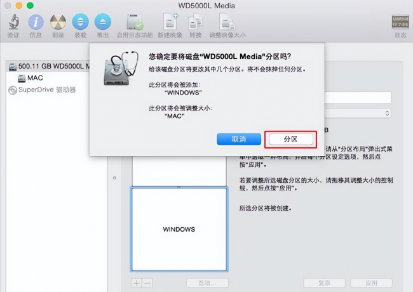Click the Verify (验证) microscope icon

tap(13, 22)
